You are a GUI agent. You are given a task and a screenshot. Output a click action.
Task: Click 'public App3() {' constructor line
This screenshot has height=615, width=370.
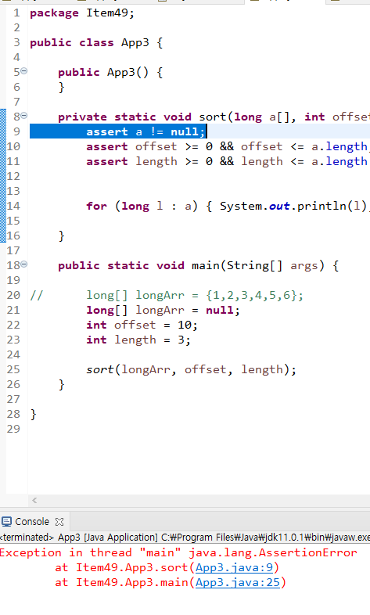110,73
